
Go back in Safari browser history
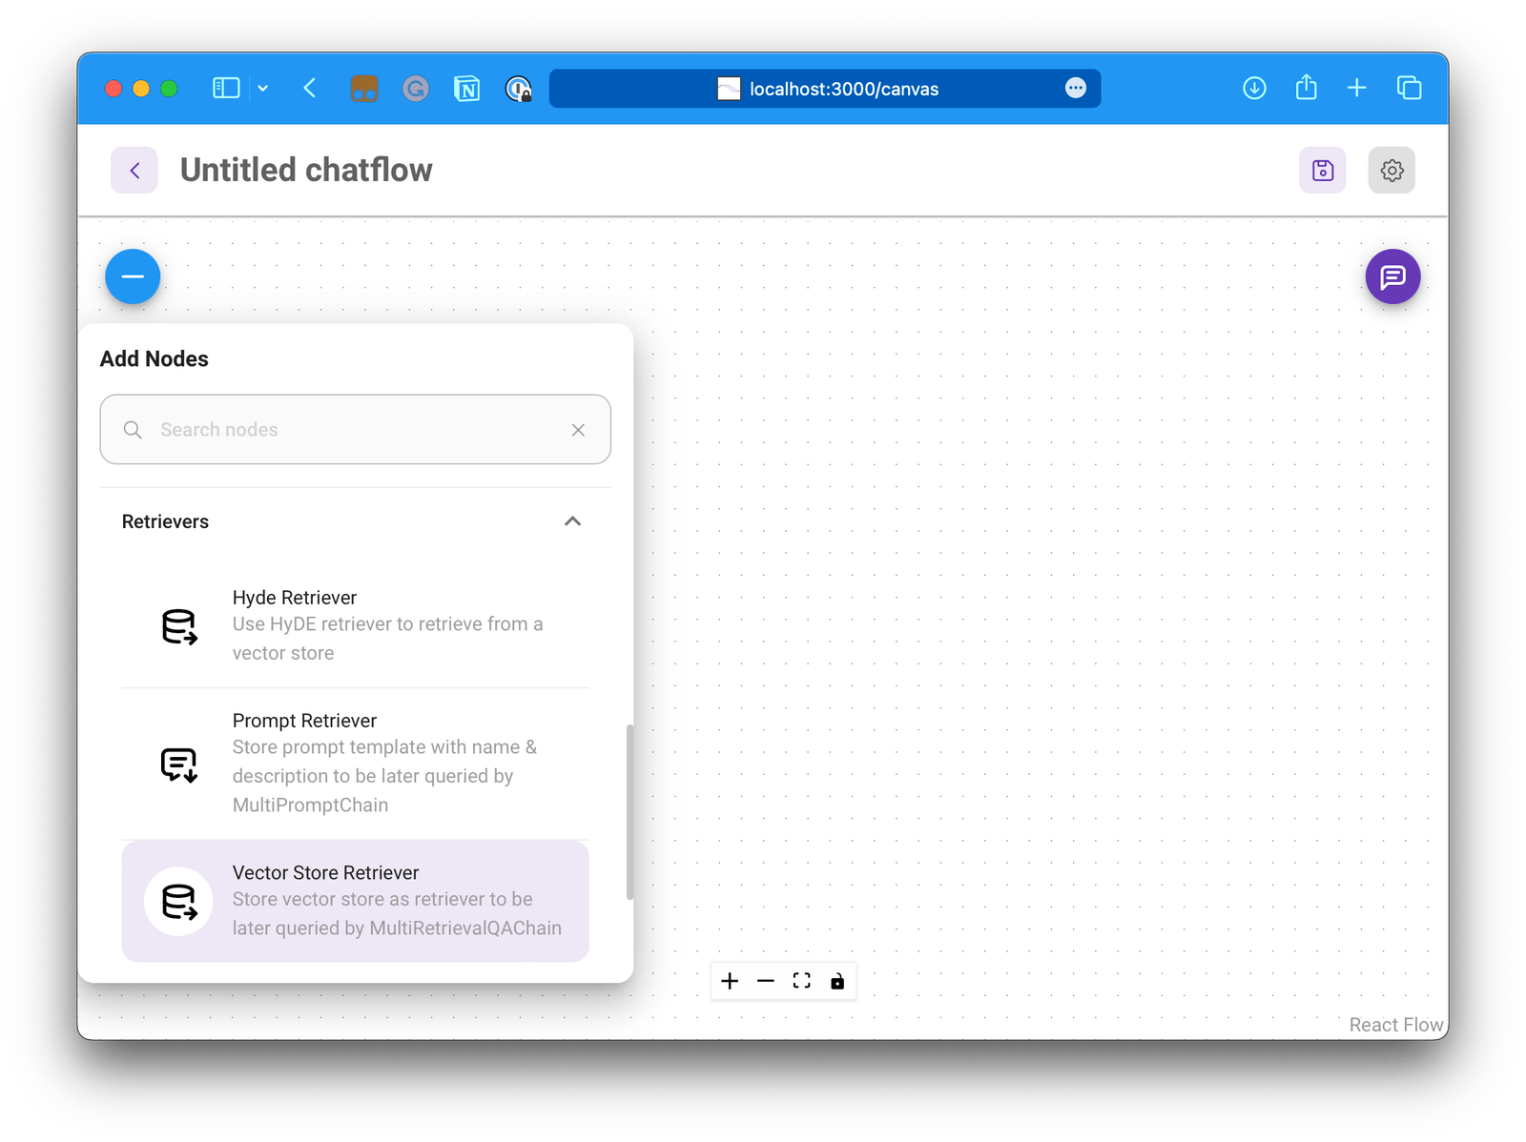click(310, 89)
